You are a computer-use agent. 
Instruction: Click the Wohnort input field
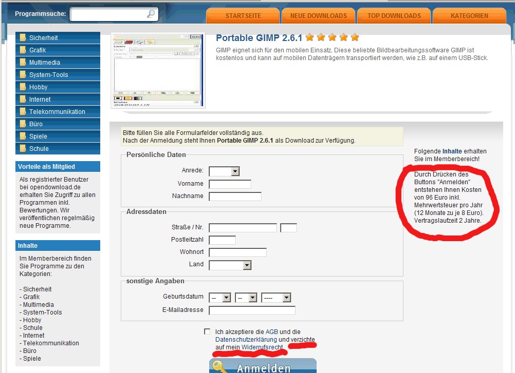(x=238, y=252)
